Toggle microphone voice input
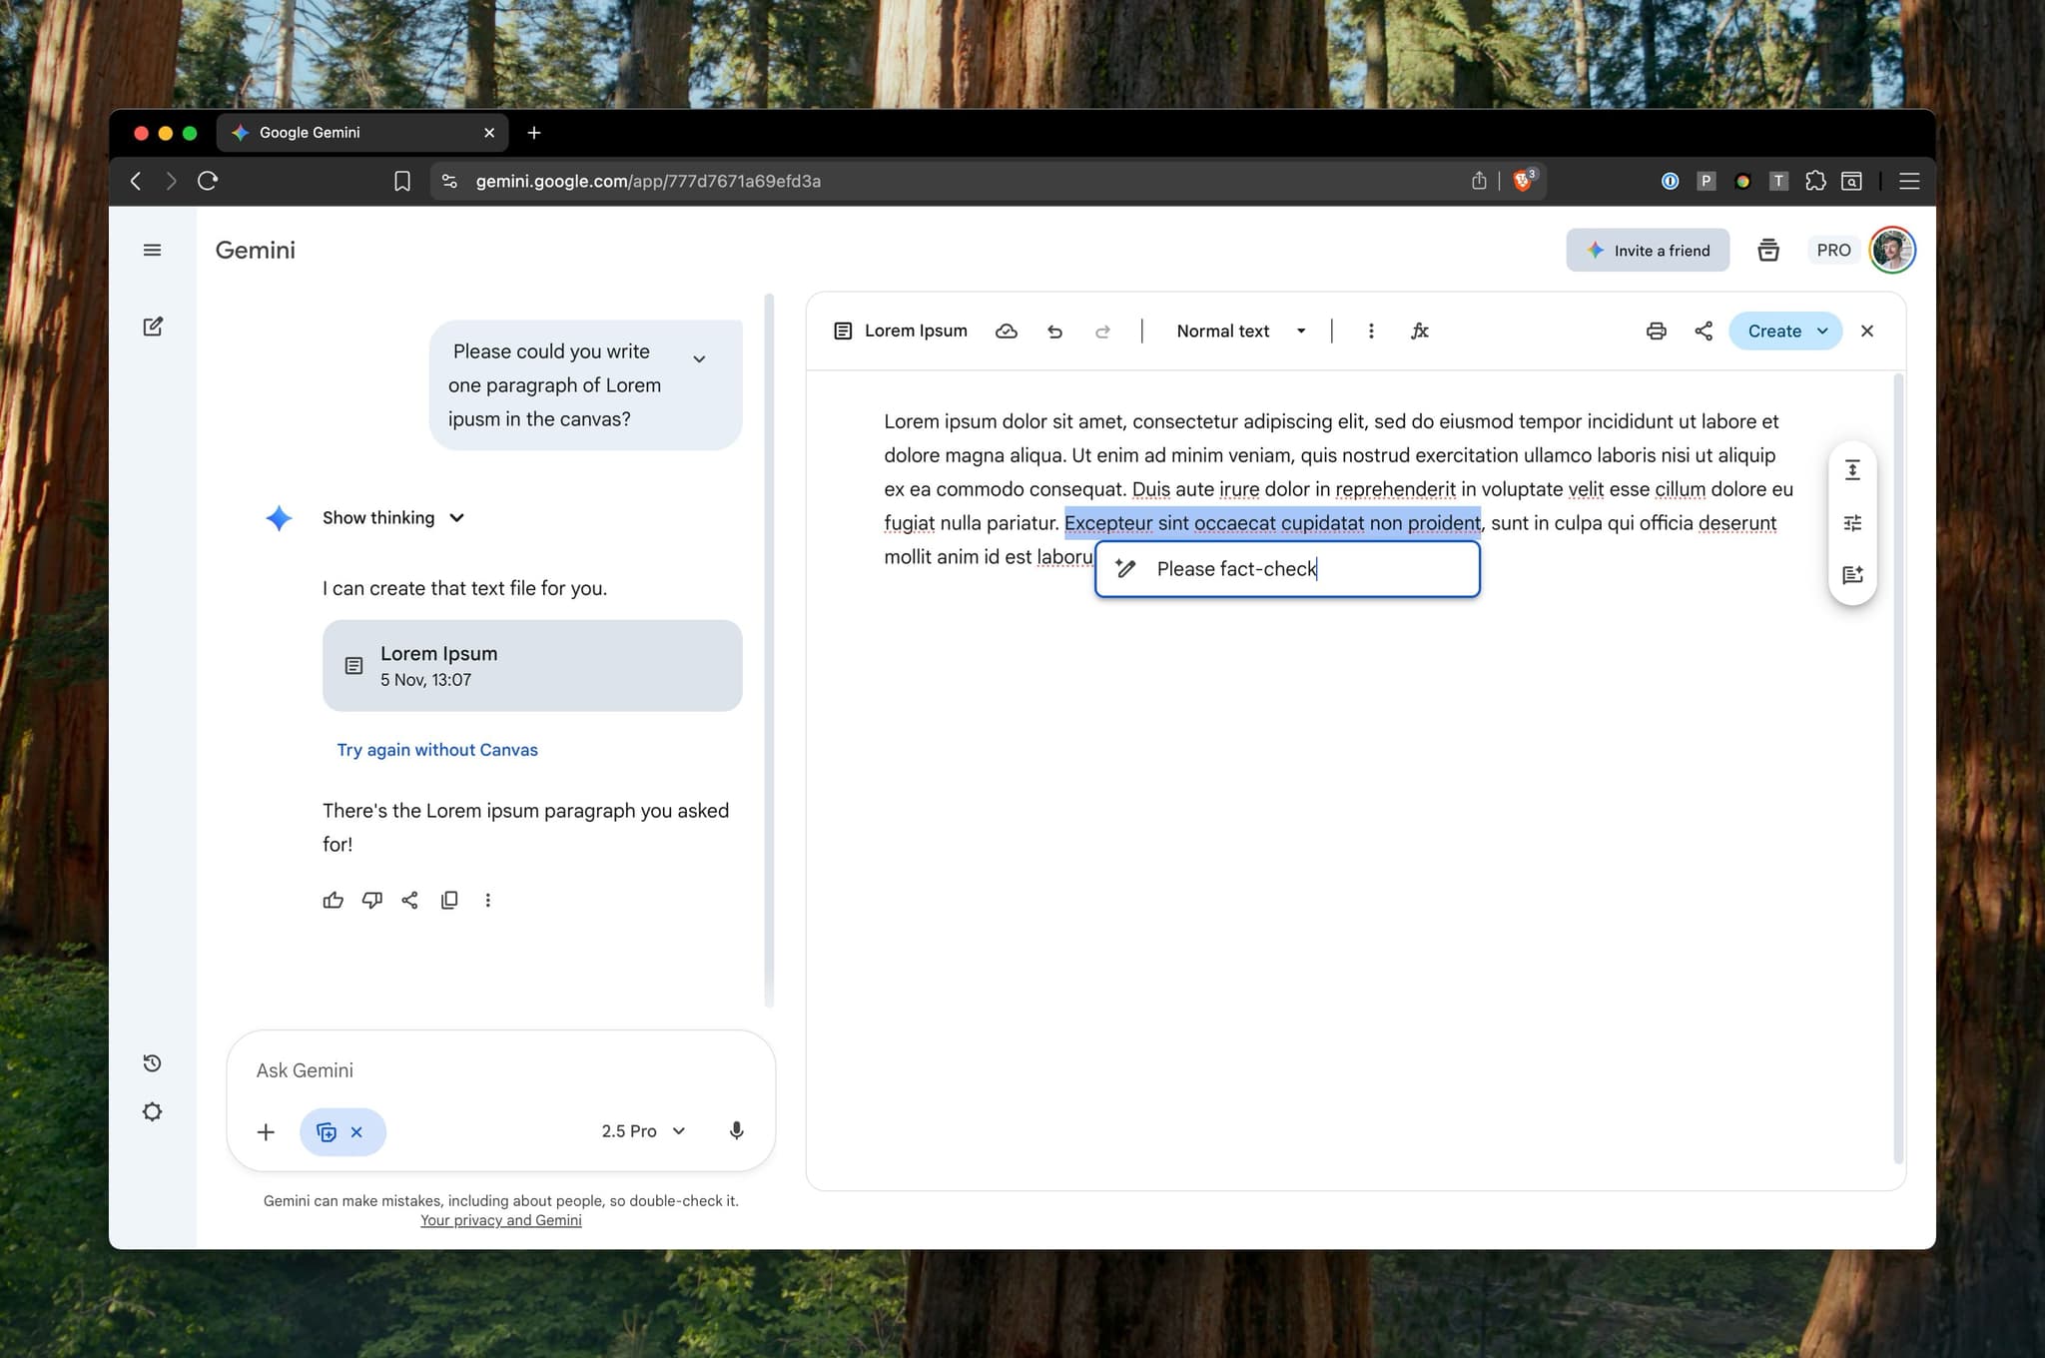 click(736, 1130)
